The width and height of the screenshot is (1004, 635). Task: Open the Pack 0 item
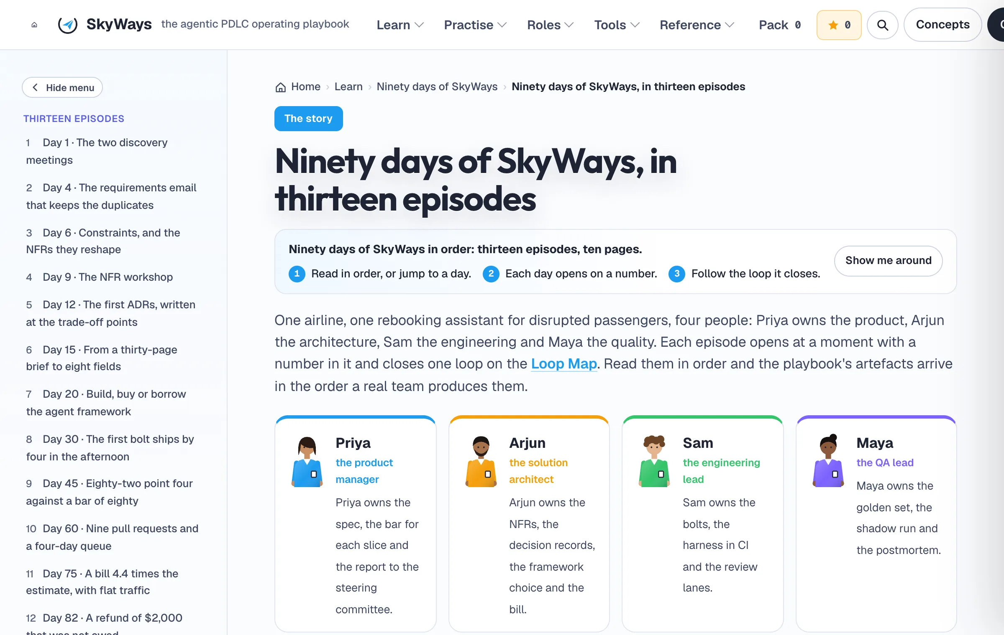(x=780, y=25)
